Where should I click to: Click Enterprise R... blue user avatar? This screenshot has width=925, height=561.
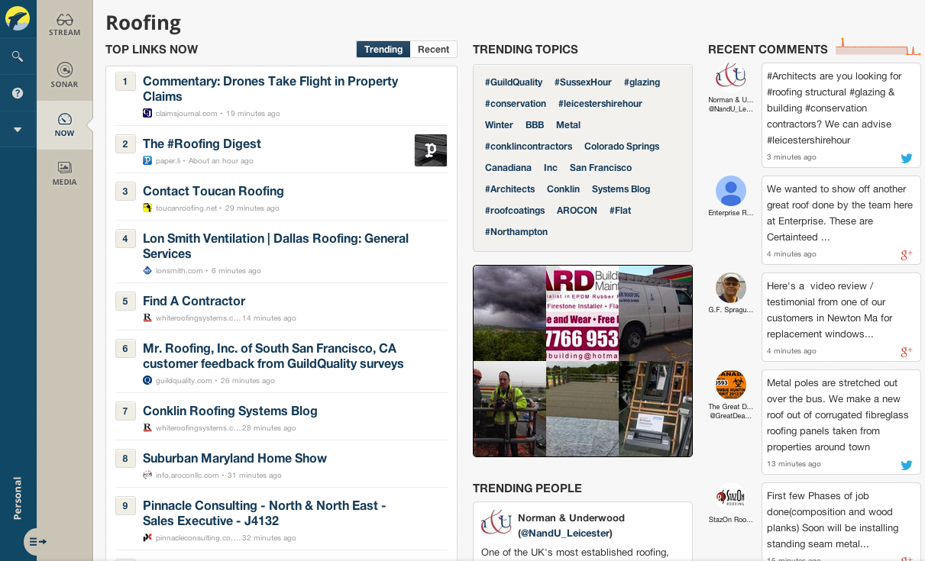(x=731, y=191)
